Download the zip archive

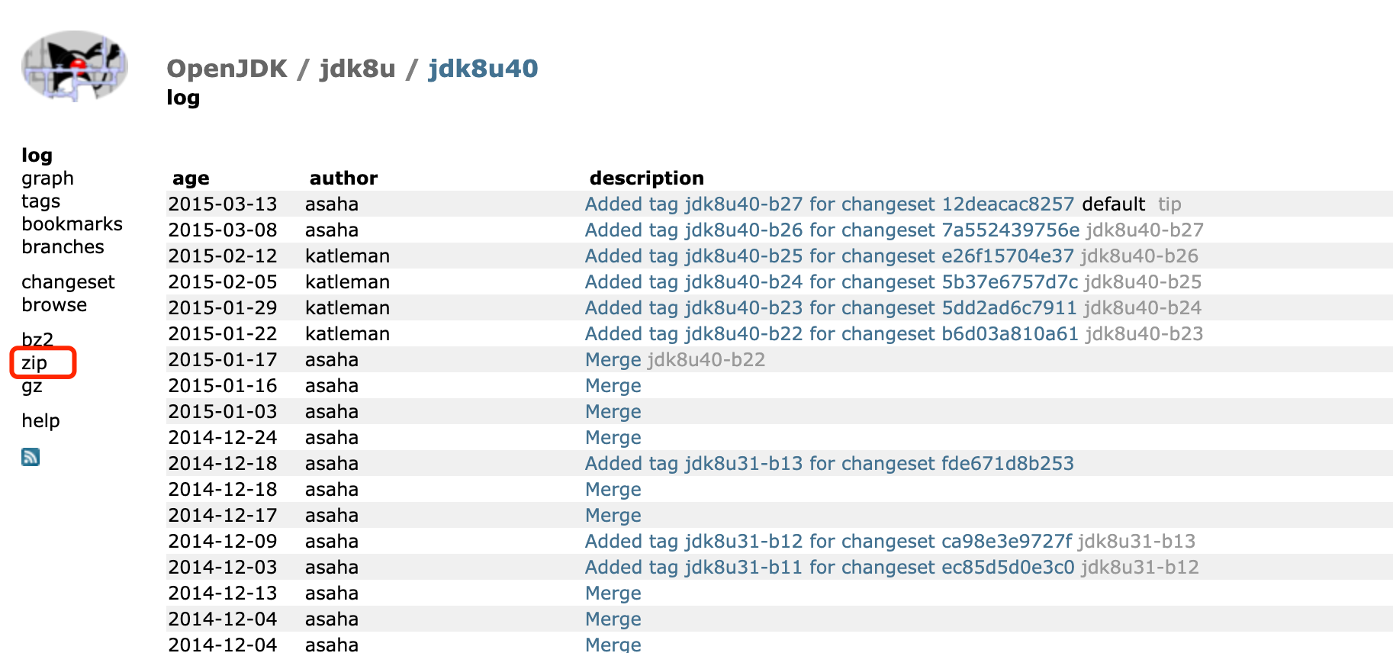(x=34, y=363)
